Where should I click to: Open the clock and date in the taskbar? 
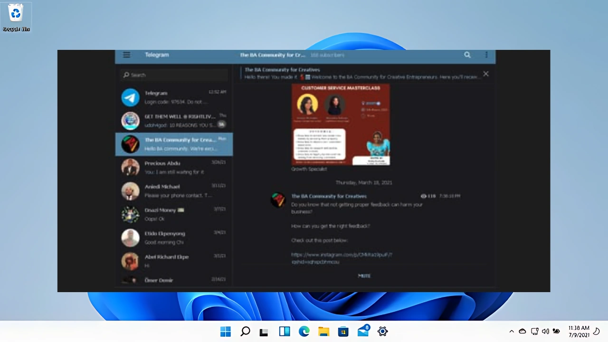[579, 332]
